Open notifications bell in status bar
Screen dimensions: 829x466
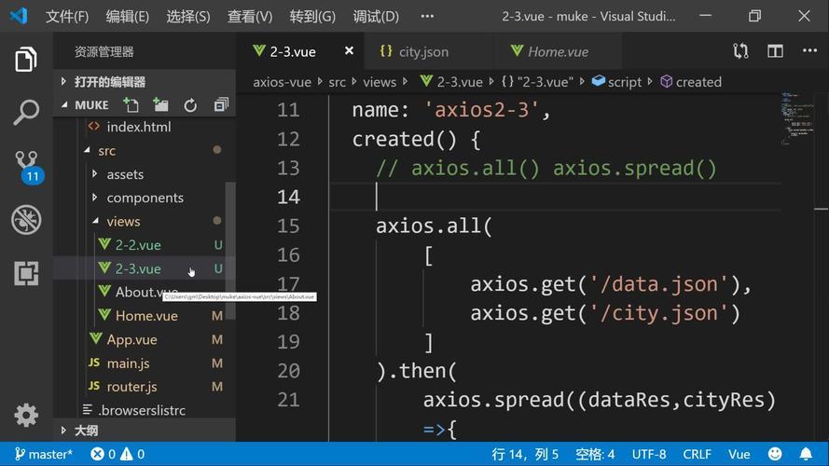806,454
